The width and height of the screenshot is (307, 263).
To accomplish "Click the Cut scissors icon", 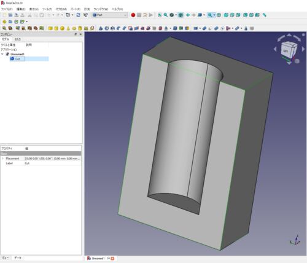I will click(x=29, y=15).
